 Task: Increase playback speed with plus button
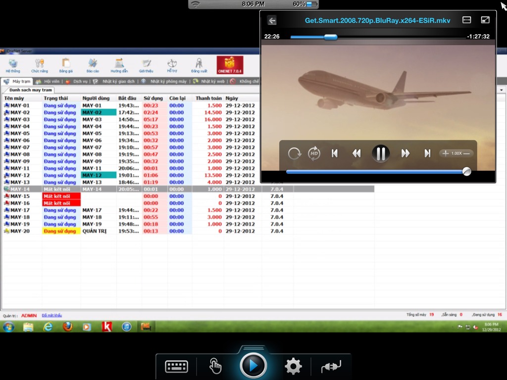pyautogui.click(x=445, y=153)
